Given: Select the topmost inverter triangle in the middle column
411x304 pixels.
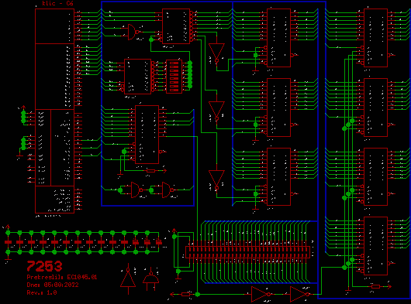Looking at the screenshot, I should [216, 53].
